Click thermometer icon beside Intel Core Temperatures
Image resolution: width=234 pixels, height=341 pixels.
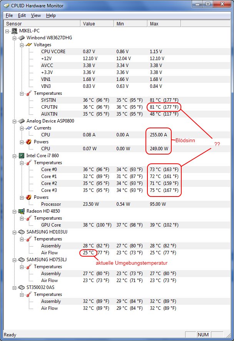click(29, 163)
